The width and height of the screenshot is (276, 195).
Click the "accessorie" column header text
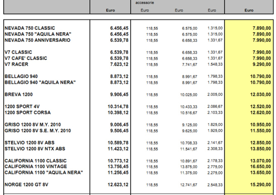145,2
